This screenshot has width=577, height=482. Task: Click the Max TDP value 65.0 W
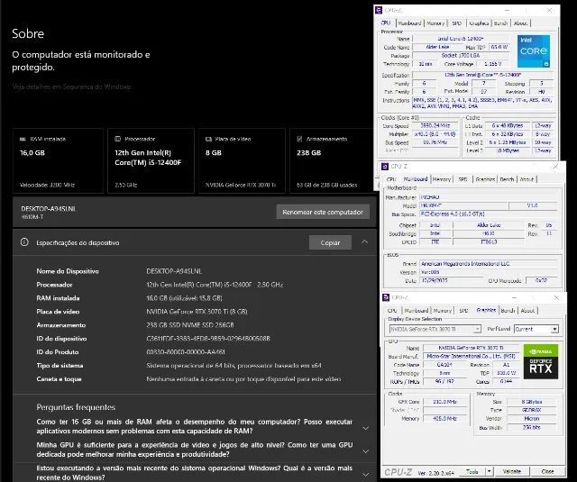(499, 47)
